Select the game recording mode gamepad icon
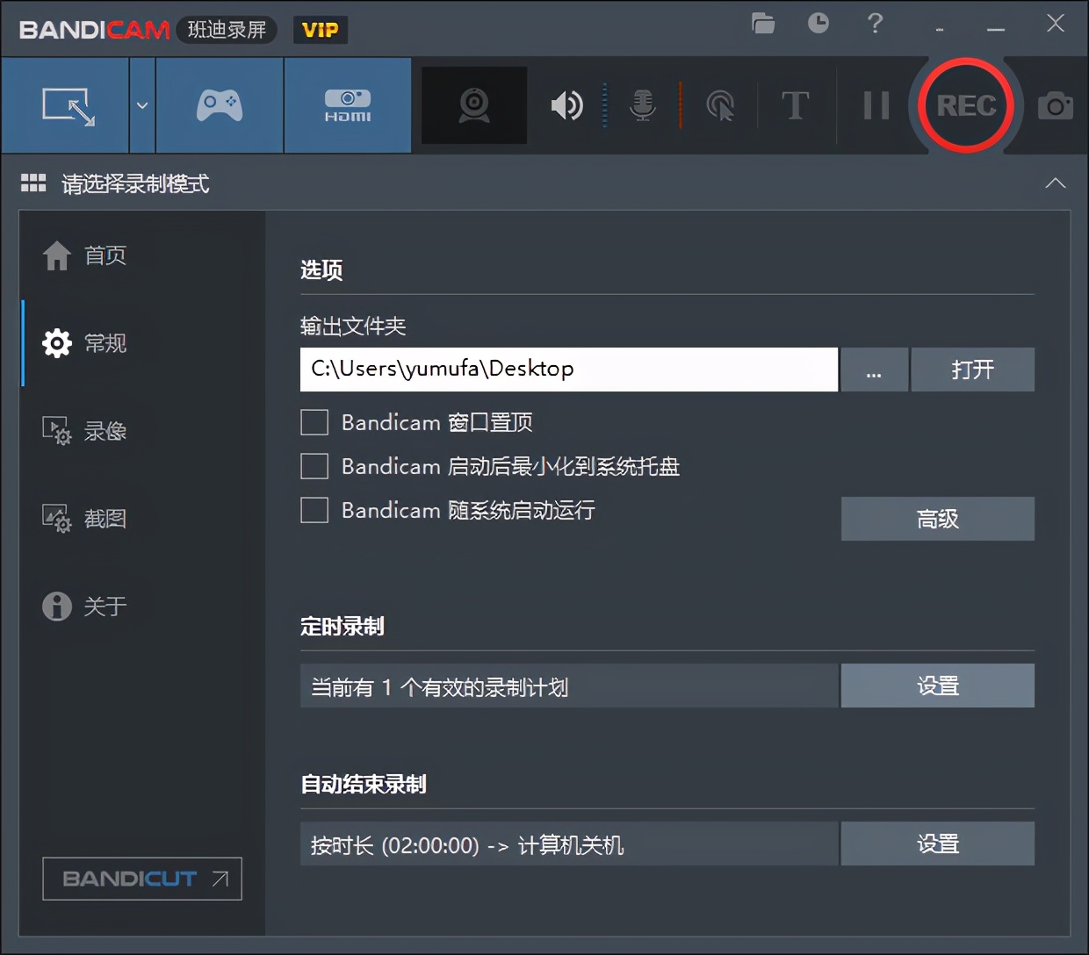The height and width of the screenshot is (955, 1089). (219, 105)
